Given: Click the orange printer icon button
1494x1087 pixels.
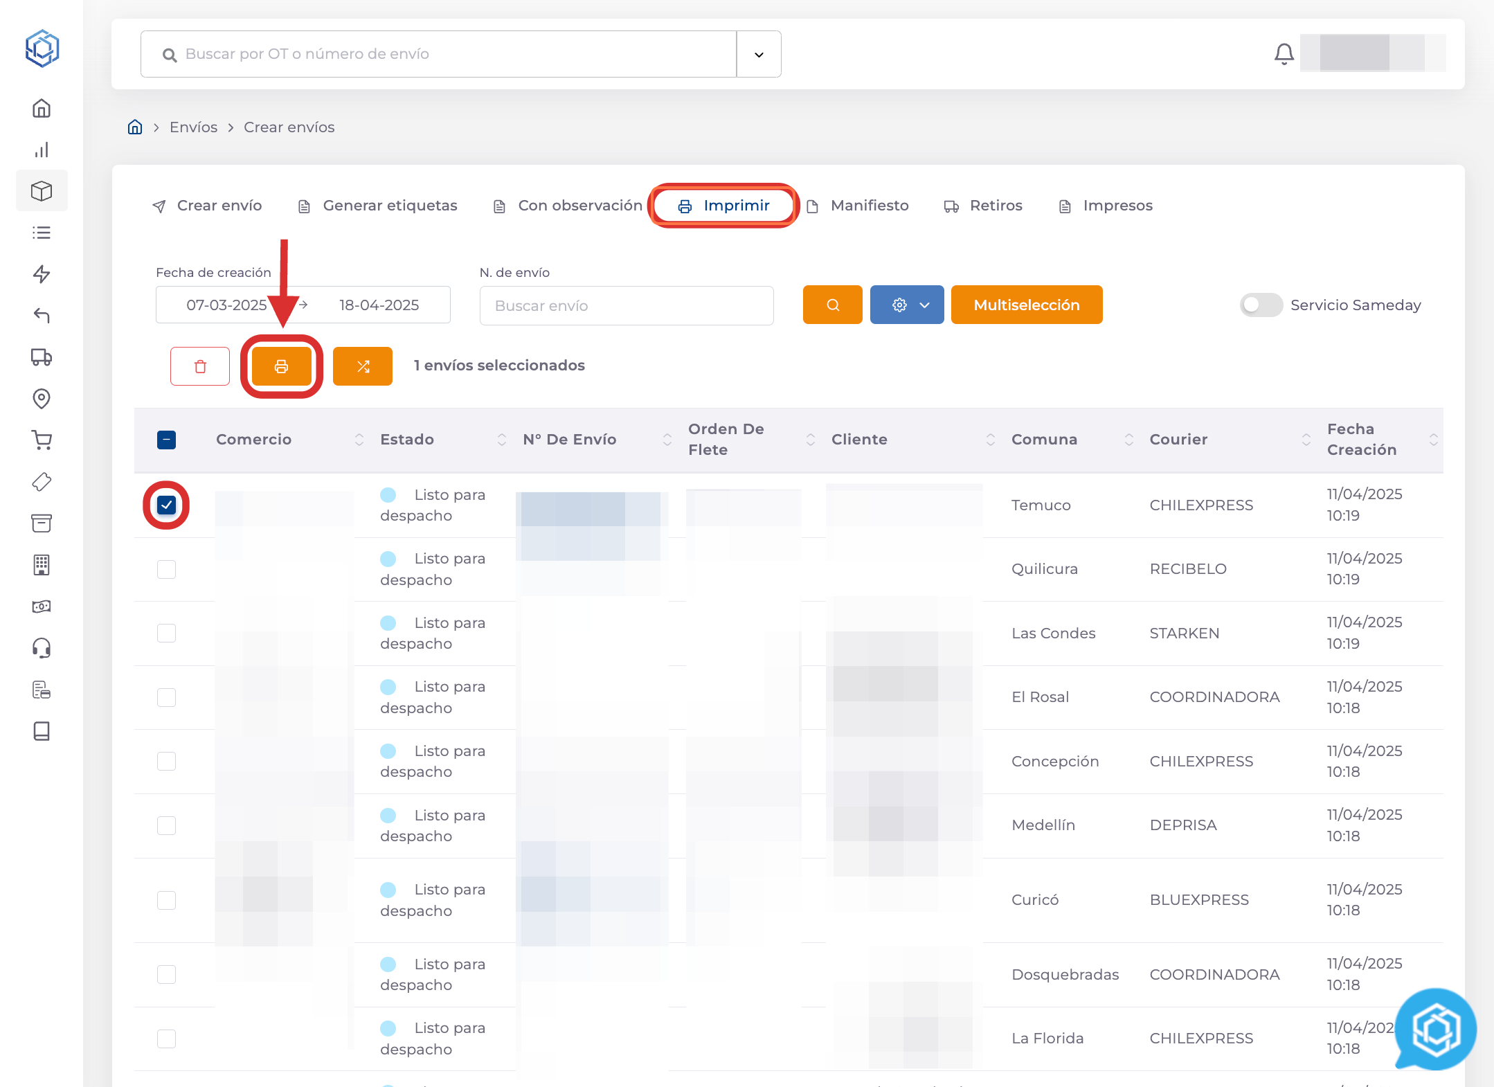Looking at the screenshot, I should pyautogui.click(x=281, y=366).
